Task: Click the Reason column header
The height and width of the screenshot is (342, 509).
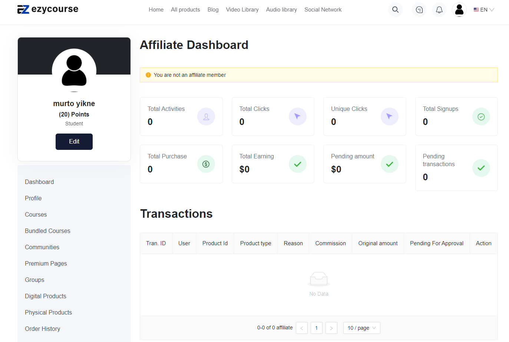Action: pyautogui.click(x=293, y=243)
